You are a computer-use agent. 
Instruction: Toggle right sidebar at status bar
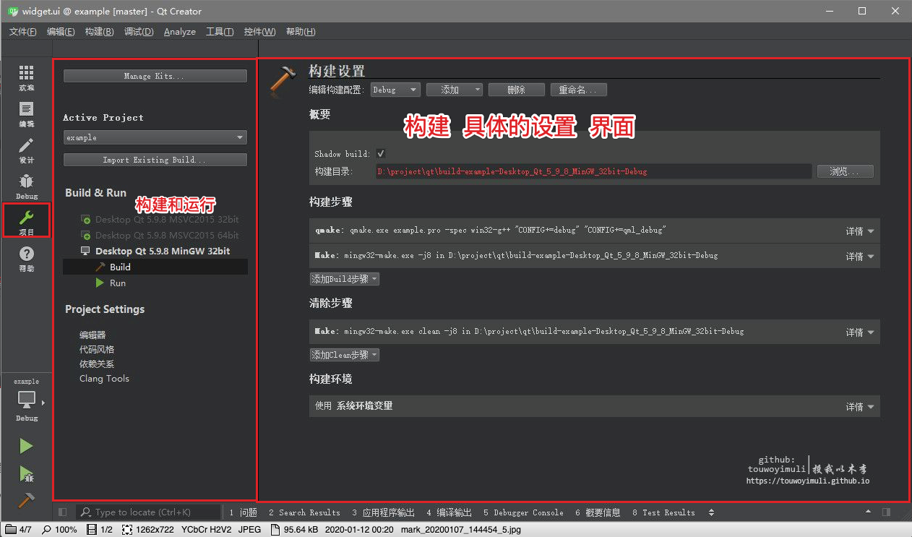(887, 512)
